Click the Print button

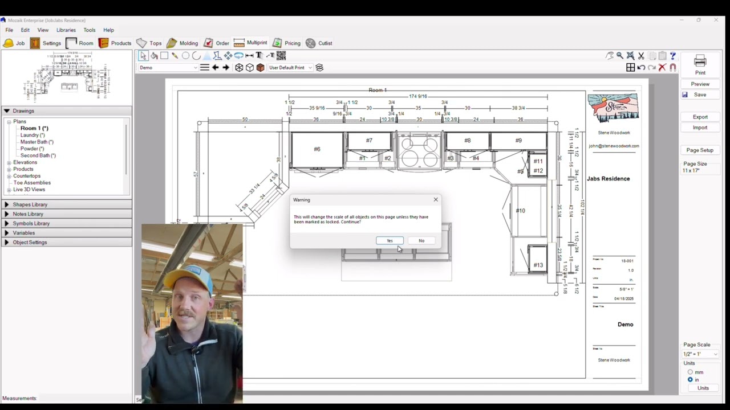pyautogui.click(x=700, y=65)
